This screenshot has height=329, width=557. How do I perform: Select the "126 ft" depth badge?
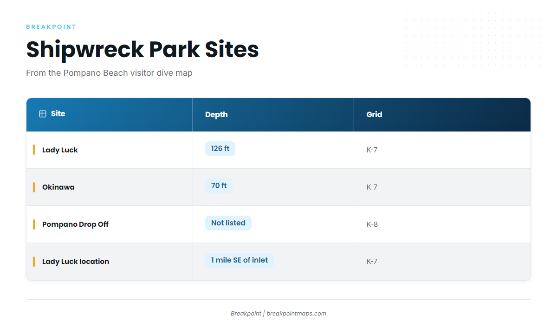point(220,149)
